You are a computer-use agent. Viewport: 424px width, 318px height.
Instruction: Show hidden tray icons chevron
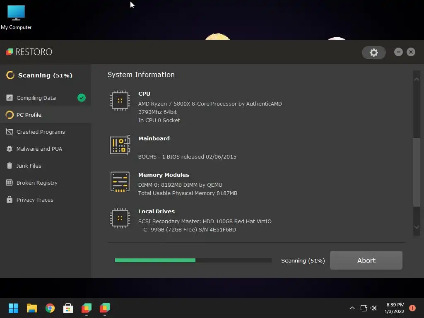pos(352,308)
